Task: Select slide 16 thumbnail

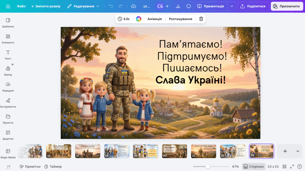Action: [59, 151]
